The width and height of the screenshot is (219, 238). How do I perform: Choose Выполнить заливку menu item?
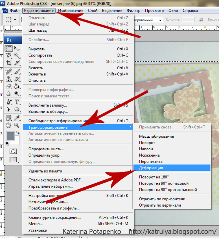click(x=78, y=105)
